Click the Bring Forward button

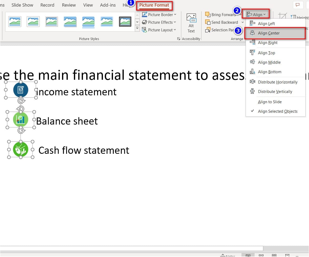click(220, 15)
